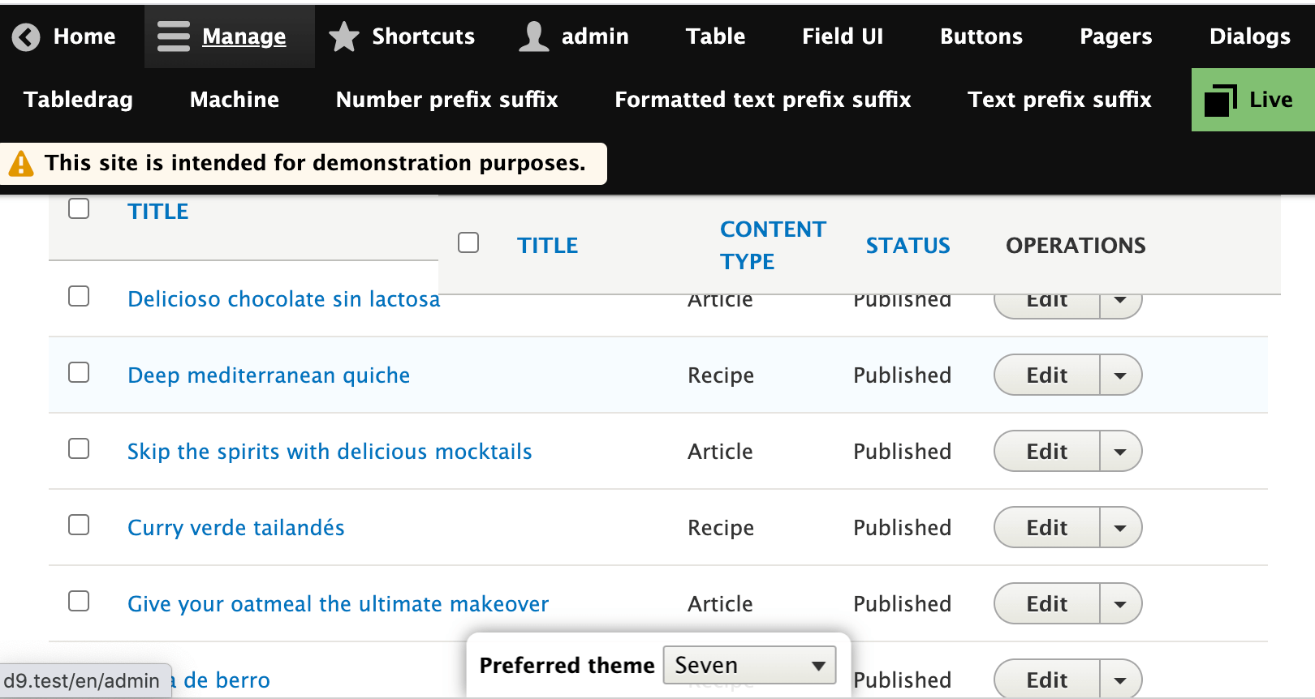Toggle select-all checkbox in left header
This screenshot has height=699, width=1315.
(x=79, y=208)
